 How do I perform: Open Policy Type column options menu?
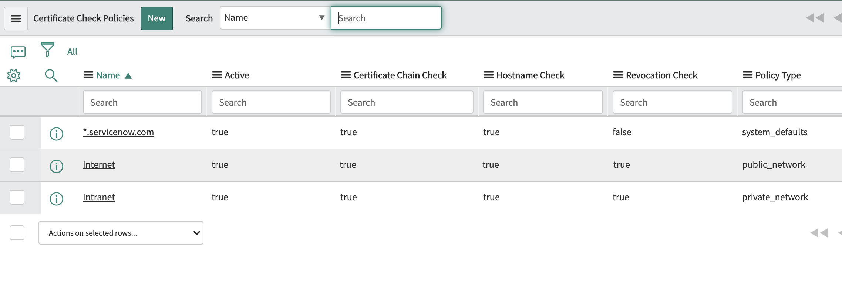click(x=747, y=75)
